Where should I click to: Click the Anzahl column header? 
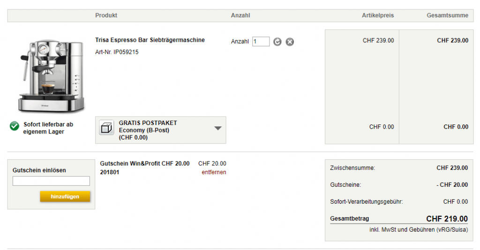(240, 15)
